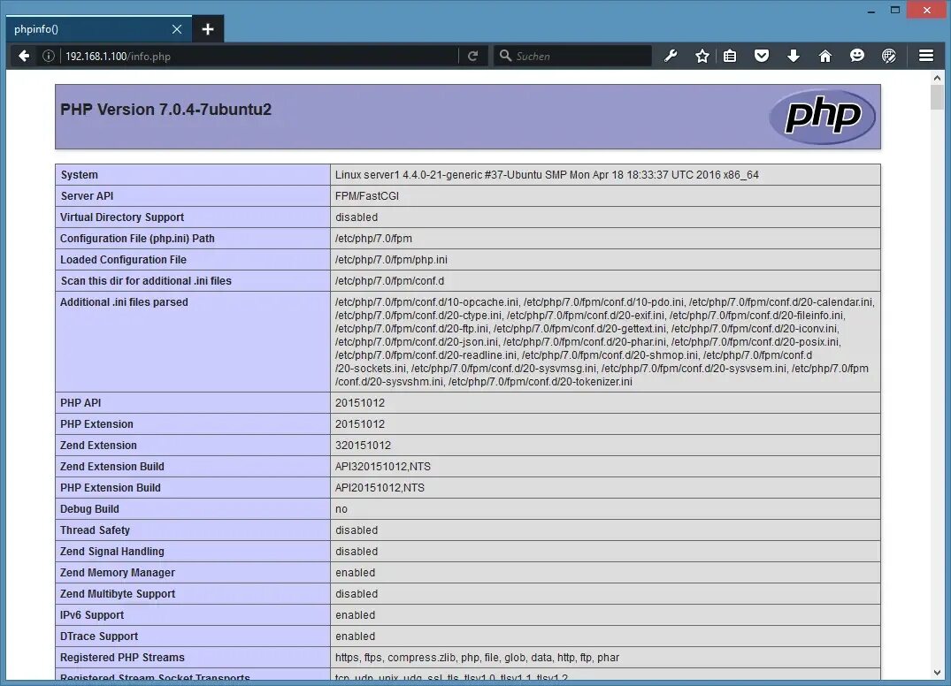Click the 'Thread Safety' label
951x686 pixels.
click(x=95, y=530)
